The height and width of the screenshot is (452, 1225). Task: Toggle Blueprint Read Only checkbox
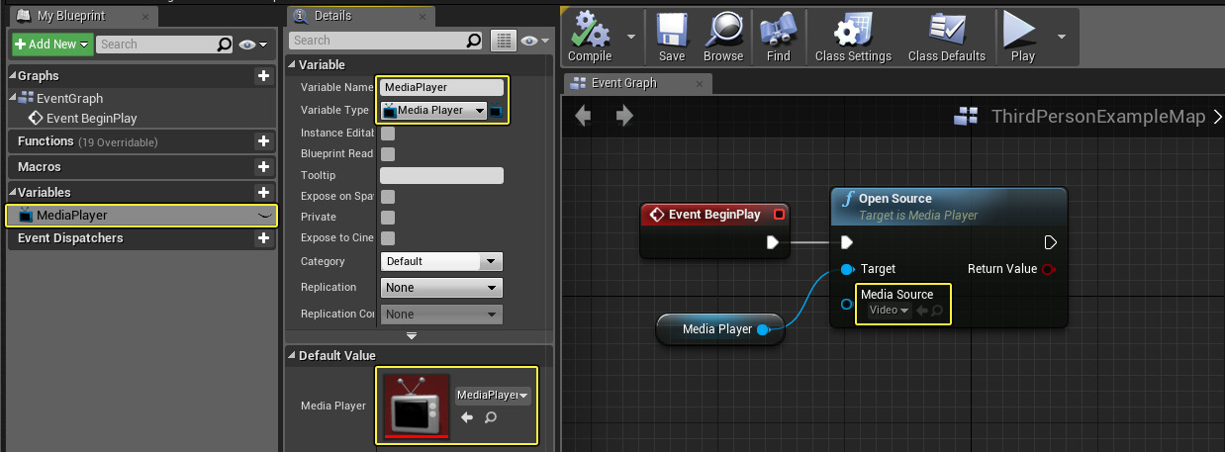point(388,154)
